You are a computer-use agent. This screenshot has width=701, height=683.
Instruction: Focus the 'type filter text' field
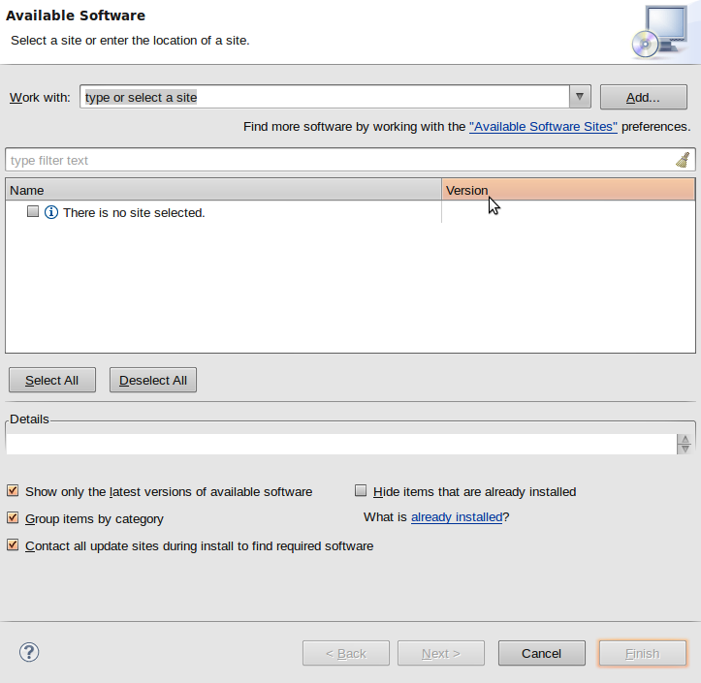pos(337,160)
